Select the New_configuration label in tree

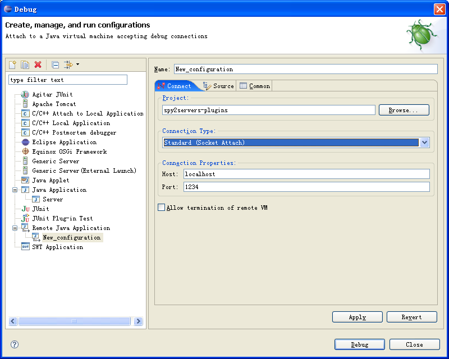coord(72,238)
